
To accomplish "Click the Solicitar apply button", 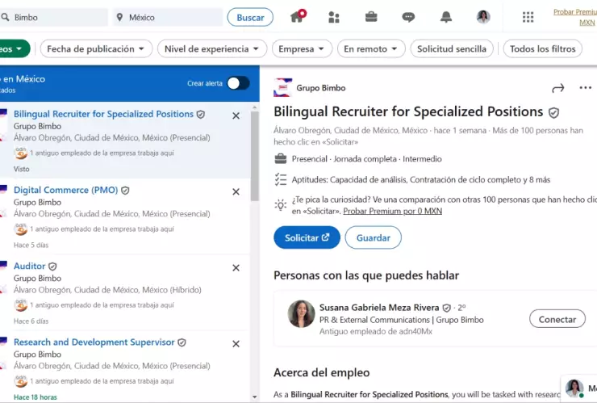I will click(307, 237).
